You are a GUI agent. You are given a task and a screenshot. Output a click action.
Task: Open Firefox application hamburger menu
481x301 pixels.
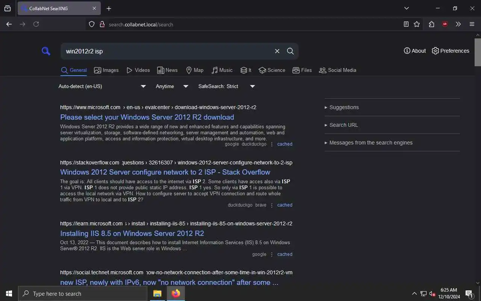point(472,24)
